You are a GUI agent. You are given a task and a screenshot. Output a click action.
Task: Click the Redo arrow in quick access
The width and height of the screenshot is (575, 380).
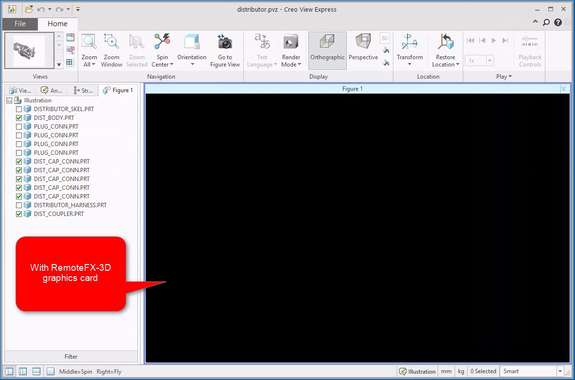59,10
